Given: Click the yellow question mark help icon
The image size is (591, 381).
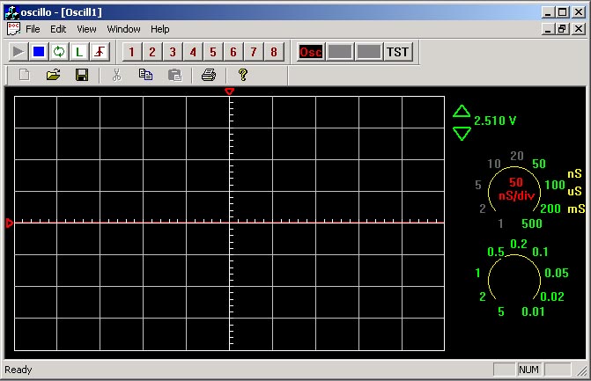Looking at the screenshot, I should (x=242, y=76).
